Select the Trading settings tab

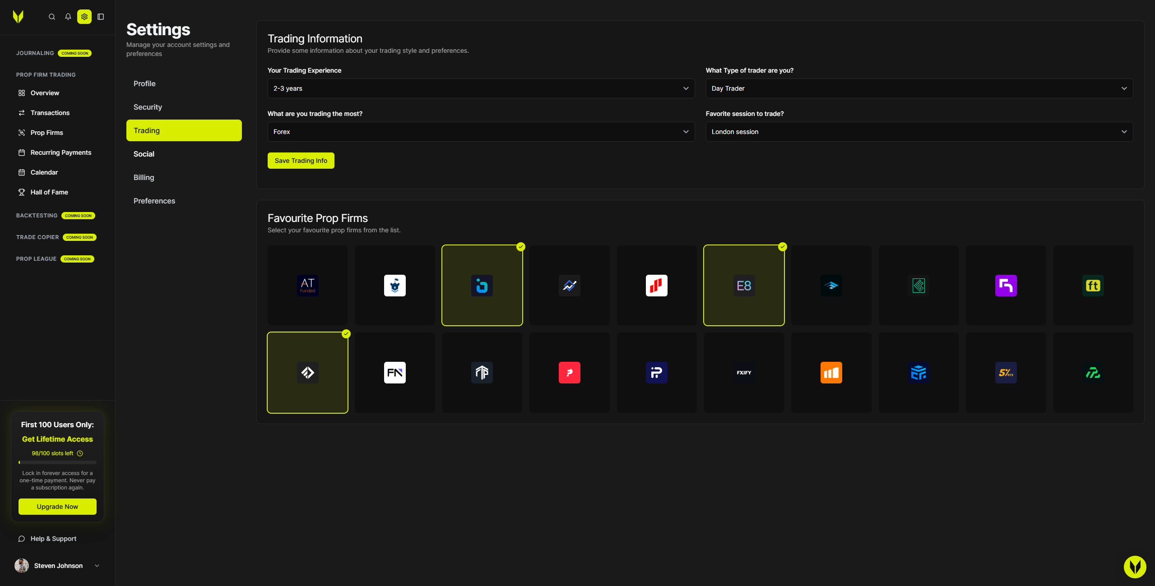pos(184,130)
